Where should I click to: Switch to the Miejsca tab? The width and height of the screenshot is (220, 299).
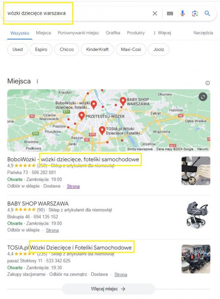(44, 33)
